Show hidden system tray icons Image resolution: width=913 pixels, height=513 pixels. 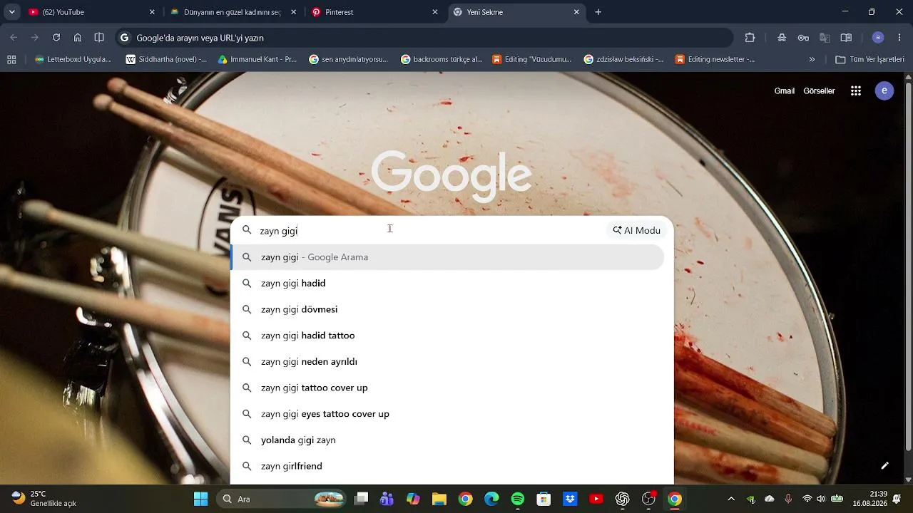(x=731, y=499)
